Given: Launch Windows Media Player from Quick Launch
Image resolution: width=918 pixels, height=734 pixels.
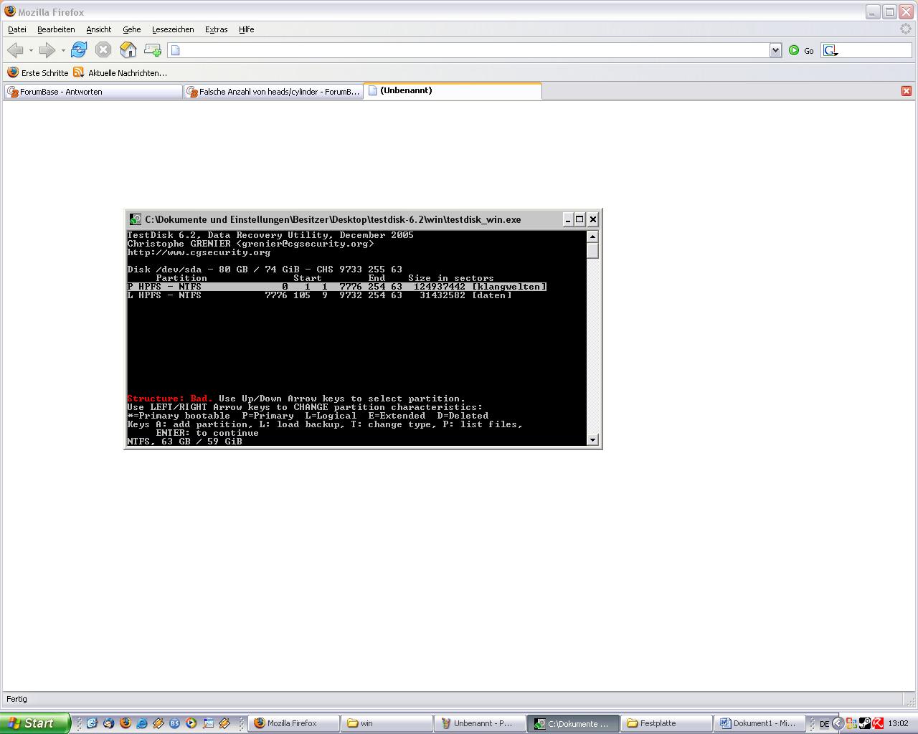Looking at the screenshot, I should click(191, 723).
